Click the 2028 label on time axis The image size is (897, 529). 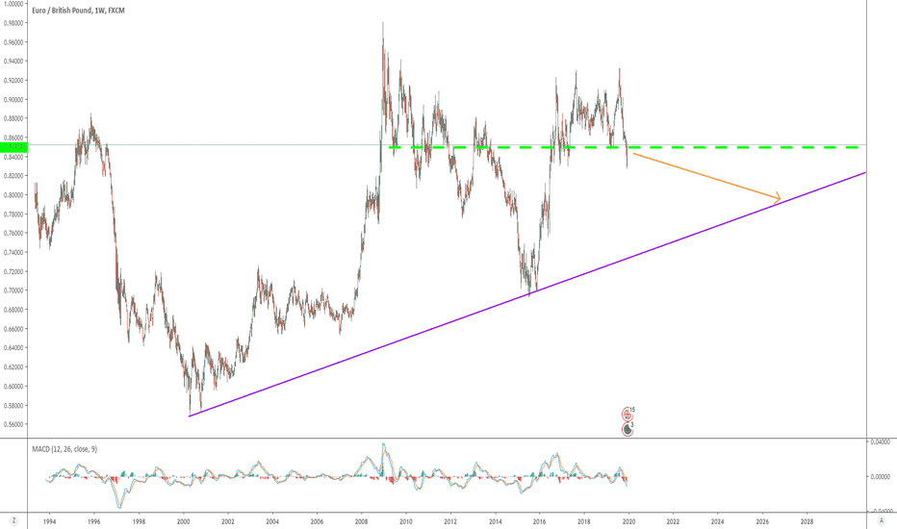point(806,520)
